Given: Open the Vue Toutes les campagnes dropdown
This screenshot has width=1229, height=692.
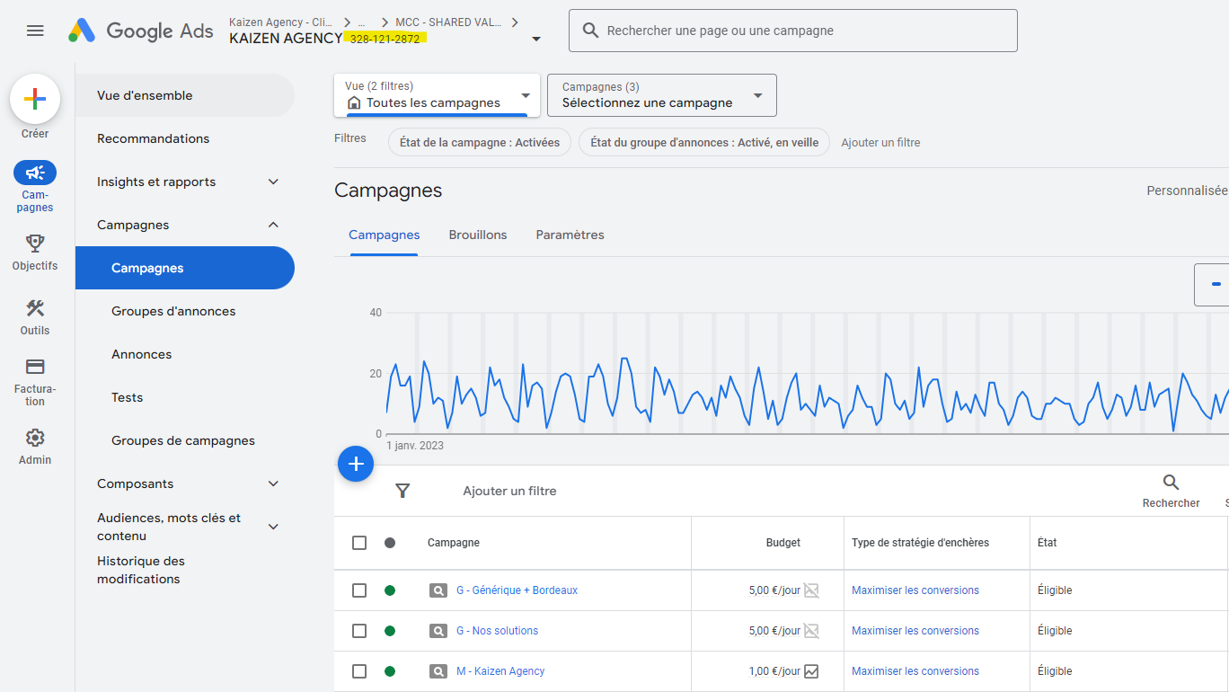Looking at the screenshot, I should (437, 95).
